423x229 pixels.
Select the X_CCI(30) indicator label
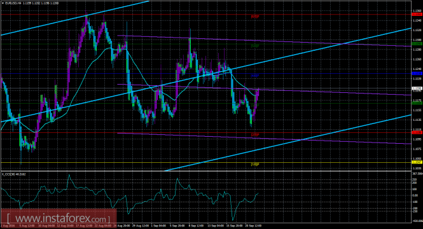coord(14,174)
